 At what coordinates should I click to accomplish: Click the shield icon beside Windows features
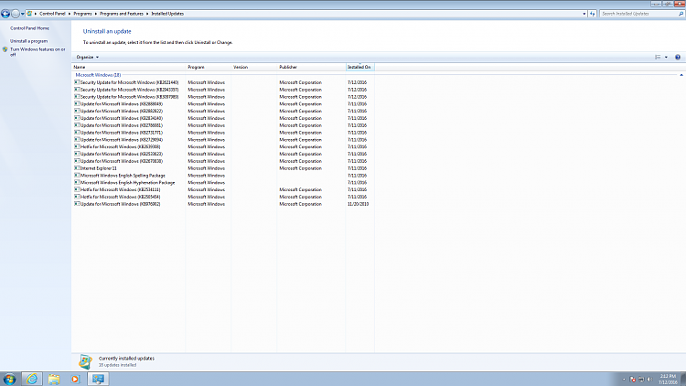5,49
